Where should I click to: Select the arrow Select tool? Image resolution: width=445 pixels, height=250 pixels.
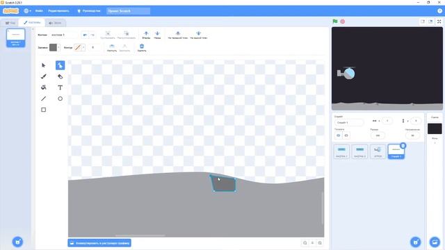(x=43, y=65)
